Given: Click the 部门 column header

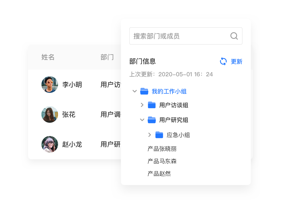Looking at the screenshot, I should [107, 57].
